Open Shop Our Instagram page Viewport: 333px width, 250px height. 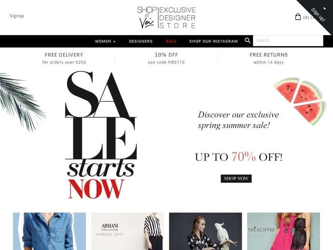point(213,41)
